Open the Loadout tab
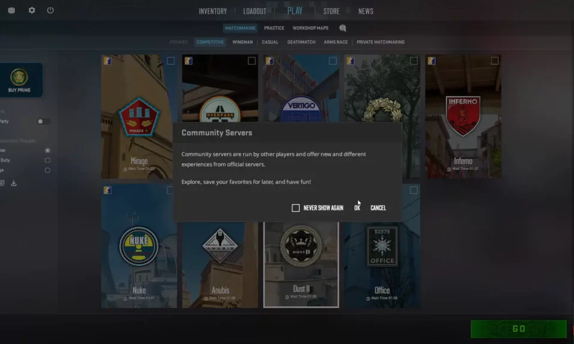The image size is (574, 344). pyautogui.click(x=255, y=11)
